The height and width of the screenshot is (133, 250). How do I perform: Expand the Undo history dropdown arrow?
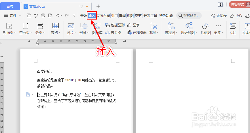coord(61,16)
